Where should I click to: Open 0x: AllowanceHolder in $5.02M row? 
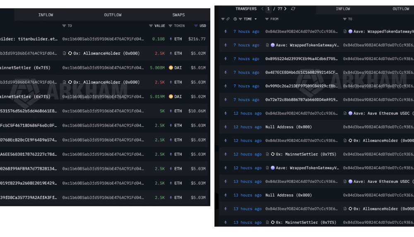106,53
